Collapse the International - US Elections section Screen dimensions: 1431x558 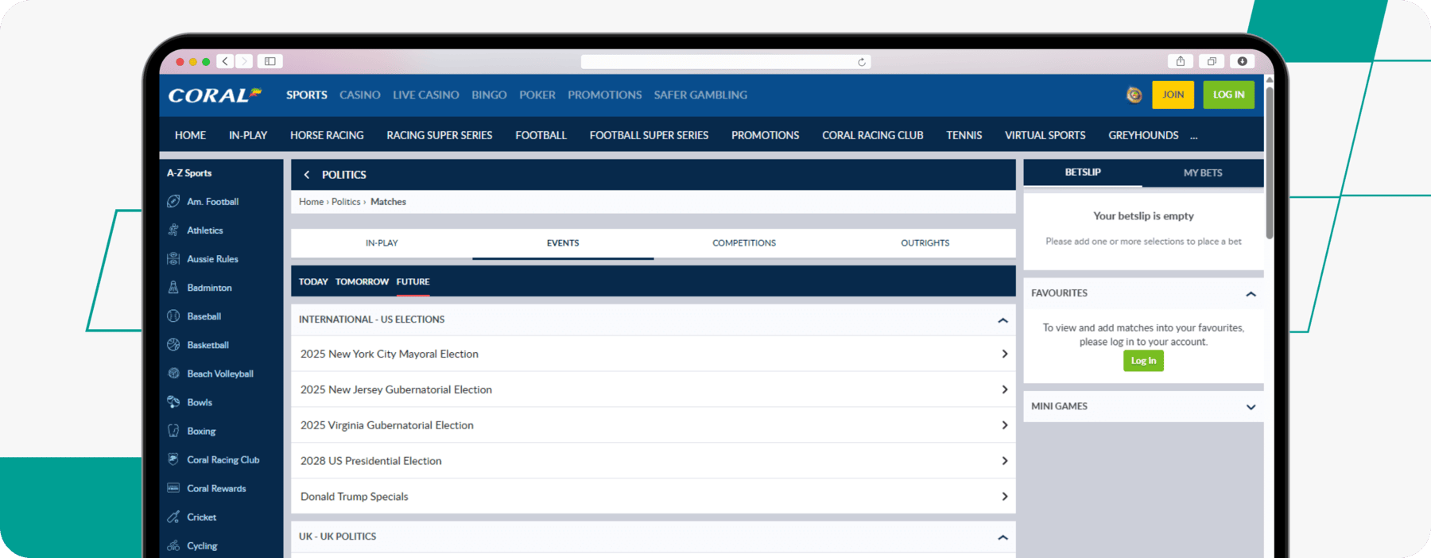(1003, 320)
